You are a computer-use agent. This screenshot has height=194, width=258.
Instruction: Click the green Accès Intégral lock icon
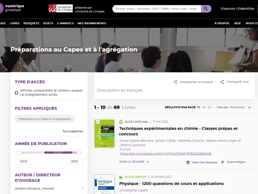click(x=121, y=122)
